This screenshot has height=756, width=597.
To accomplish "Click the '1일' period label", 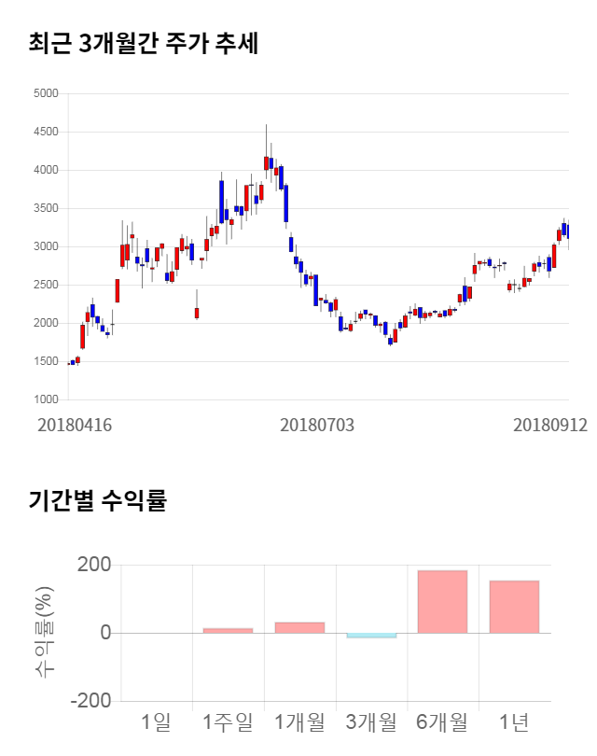I will [x=157, y=721].
